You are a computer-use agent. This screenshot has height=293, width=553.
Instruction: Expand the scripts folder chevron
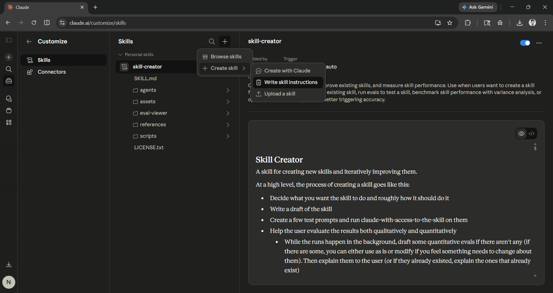point(228,136)
